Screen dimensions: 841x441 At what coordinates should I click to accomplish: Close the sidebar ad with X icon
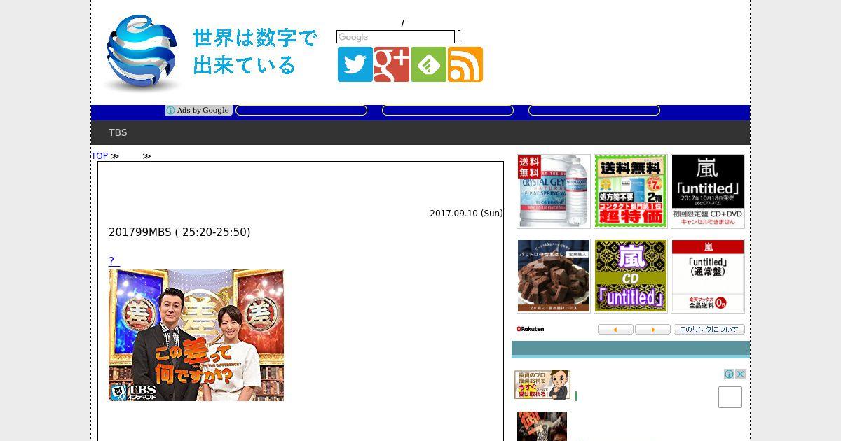740,374
